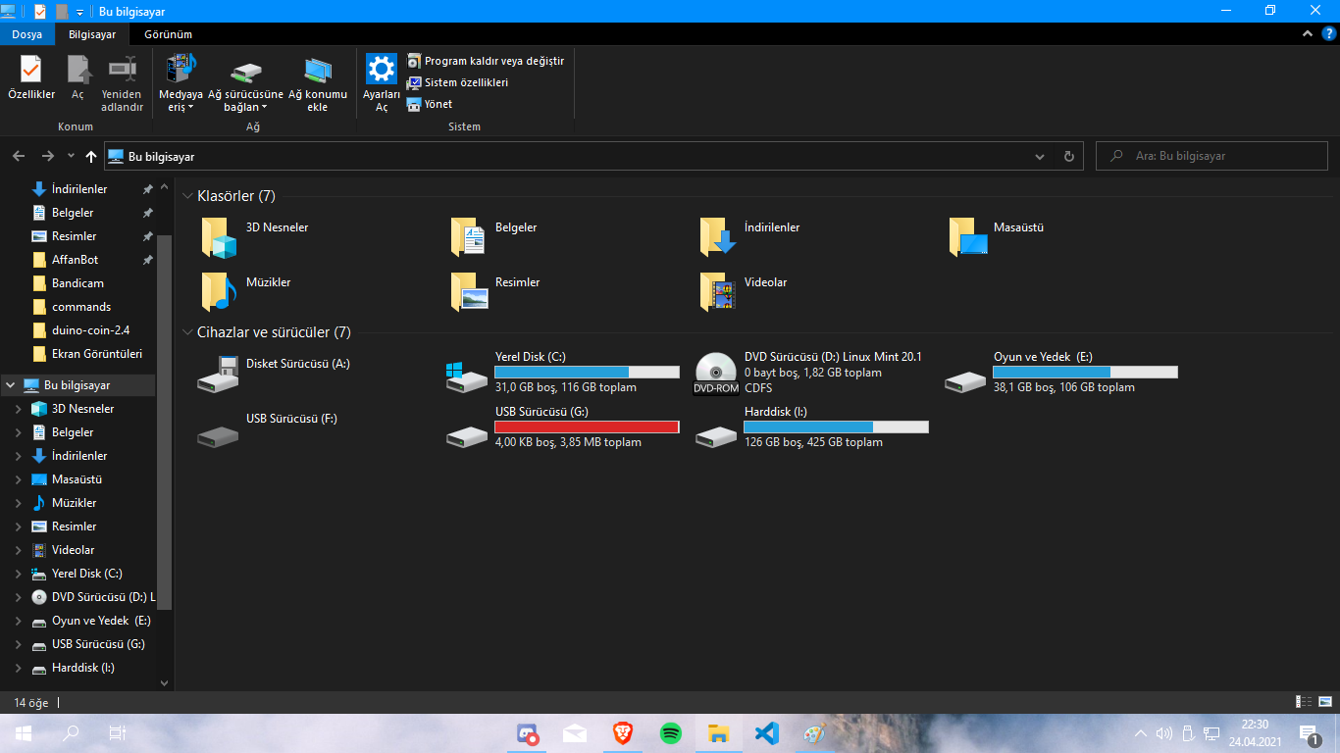Screen dimensions: 1340x753
Task: Select USB Sürücüsü (G:) drive icon
Action: 467,435
